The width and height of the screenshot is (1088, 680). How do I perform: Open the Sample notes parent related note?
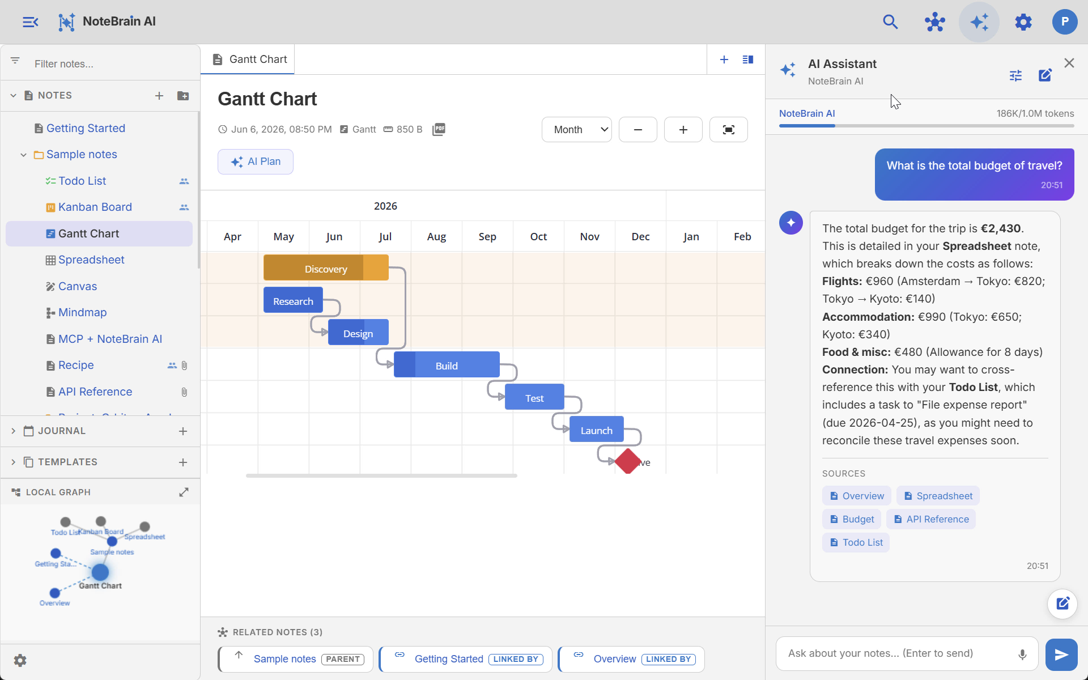click(296, 659)
